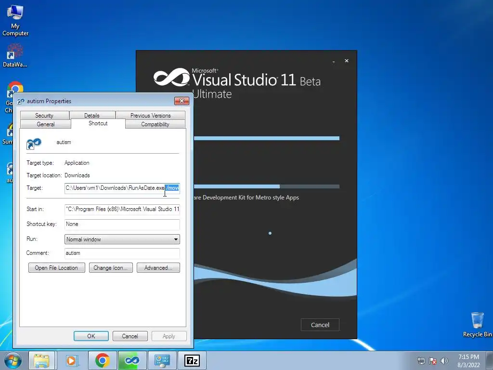Switch to the General tab
This screenshot has width=493, height=370.
pos(46,124)
